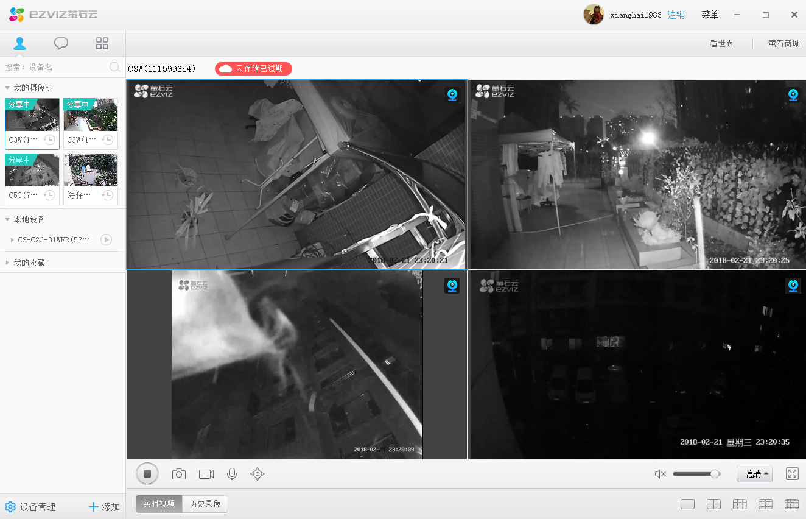This screenshot has width=806, height=519.
Task: Toggle the microphone talk button
Action: pyautogui.click(x=232, y=474)
